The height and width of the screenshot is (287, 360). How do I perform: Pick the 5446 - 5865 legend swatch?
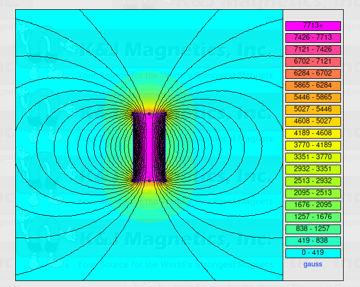313,98
